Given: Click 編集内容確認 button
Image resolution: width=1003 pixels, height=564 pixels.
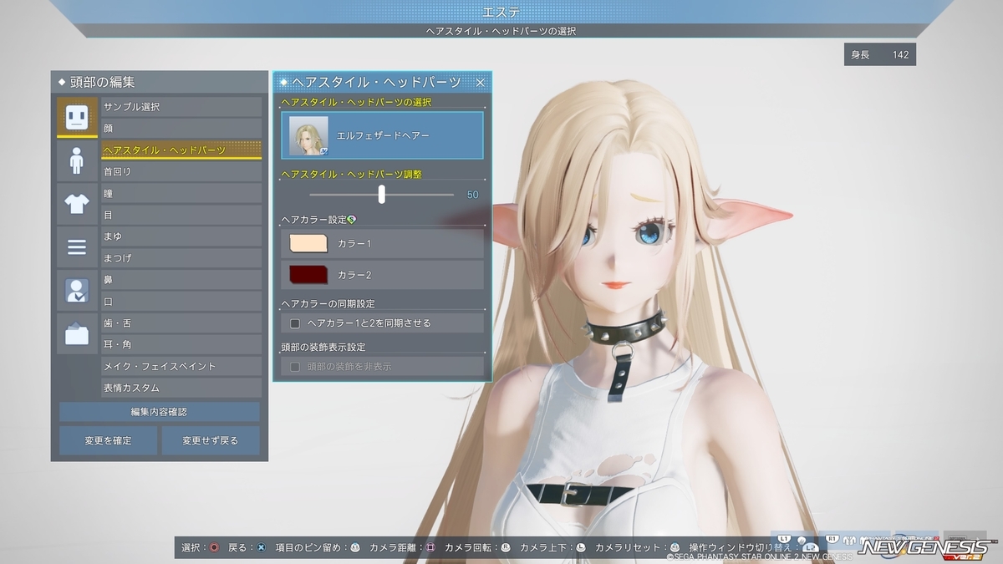Looking at the screenshot, I should pyautogui.click(x=159, y=412).
